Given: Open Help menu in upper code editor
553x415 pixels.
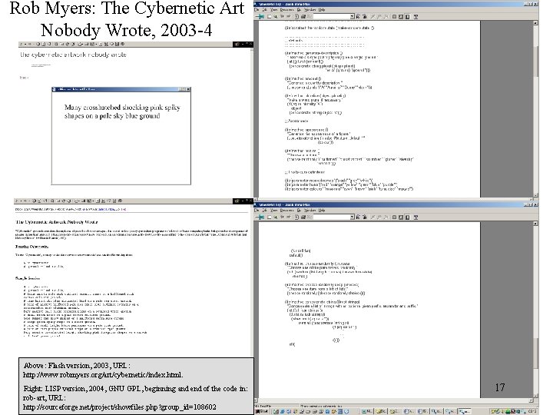Looking at the screenshot, I should 322,10.
